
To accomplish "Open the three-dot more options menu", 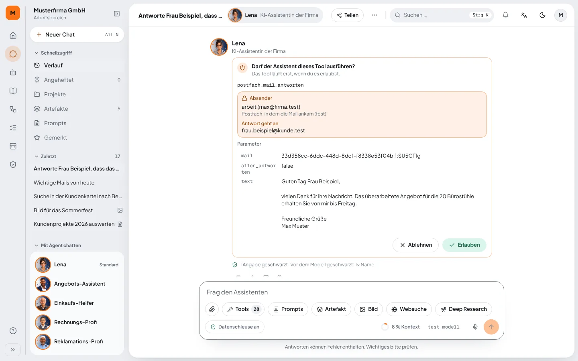I will coord(374,15).
